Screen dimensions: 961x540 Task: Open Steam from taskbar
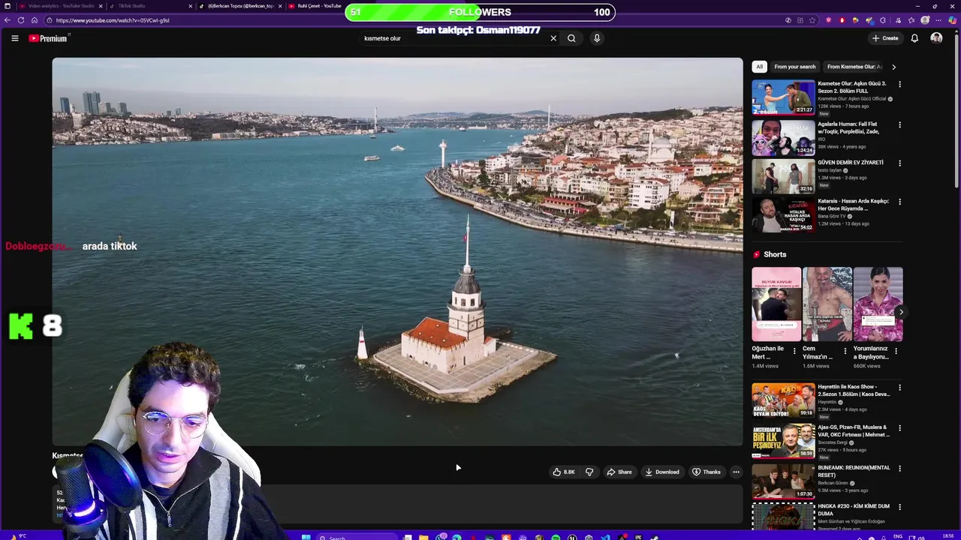655,537
